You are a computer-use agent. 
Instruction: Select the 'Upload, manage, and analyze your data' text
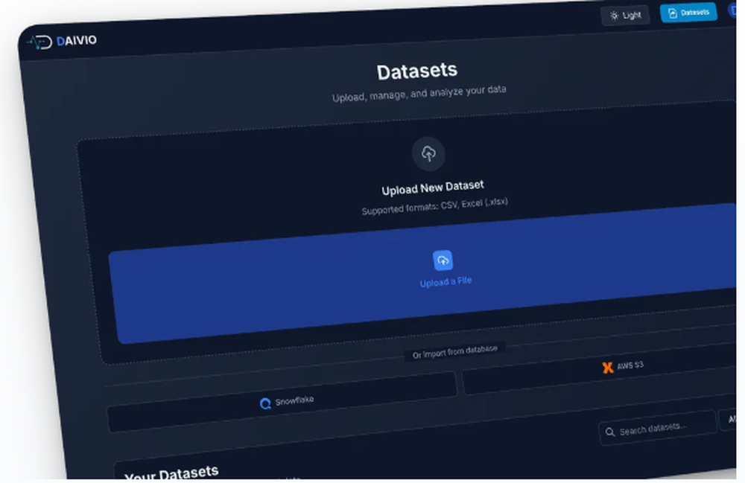click(419, 93)
